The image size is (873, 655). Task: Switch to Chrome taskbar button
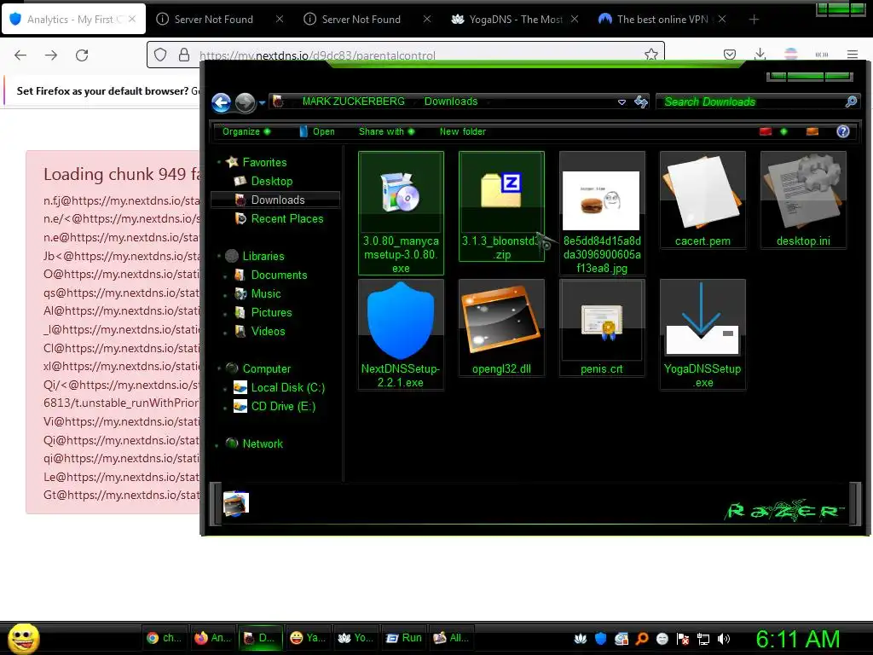164,638
